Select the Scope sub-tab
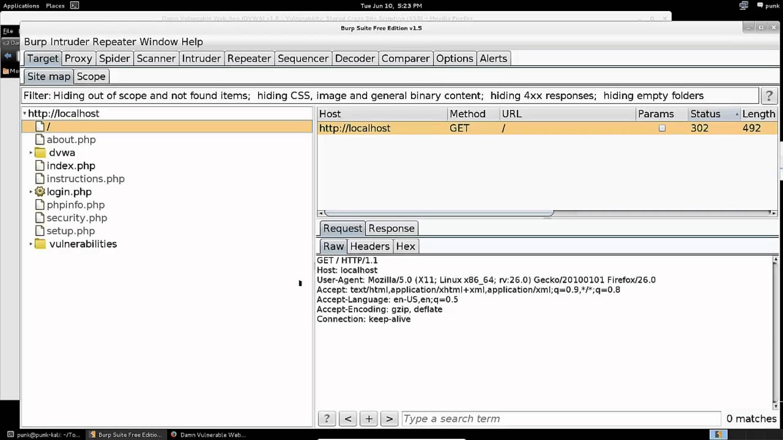 91,76
